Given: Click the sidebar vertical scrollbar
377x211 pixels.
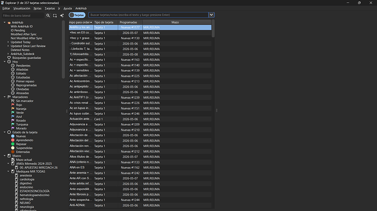Looking at the screenshot, I should [63, 49].
